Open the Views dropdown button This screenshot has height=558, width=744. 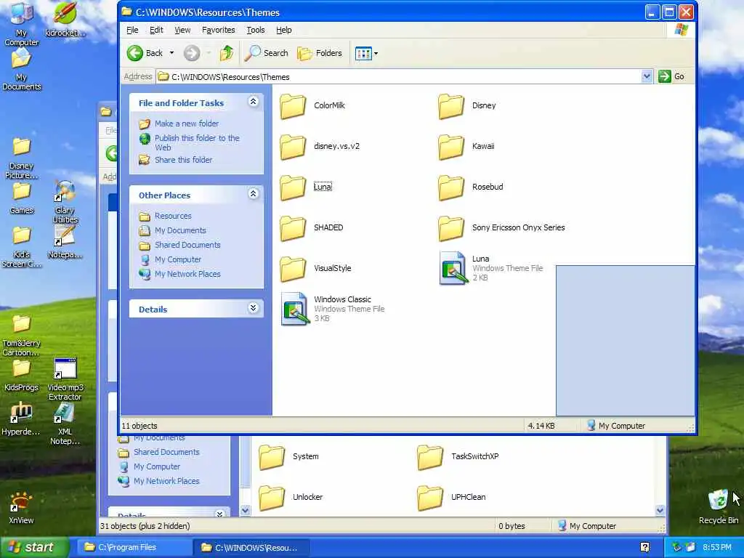point(366,54)
